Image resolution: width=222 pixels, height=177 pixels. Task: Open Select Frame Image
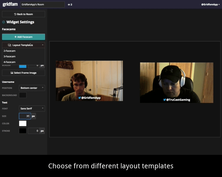tap(24, 73)
